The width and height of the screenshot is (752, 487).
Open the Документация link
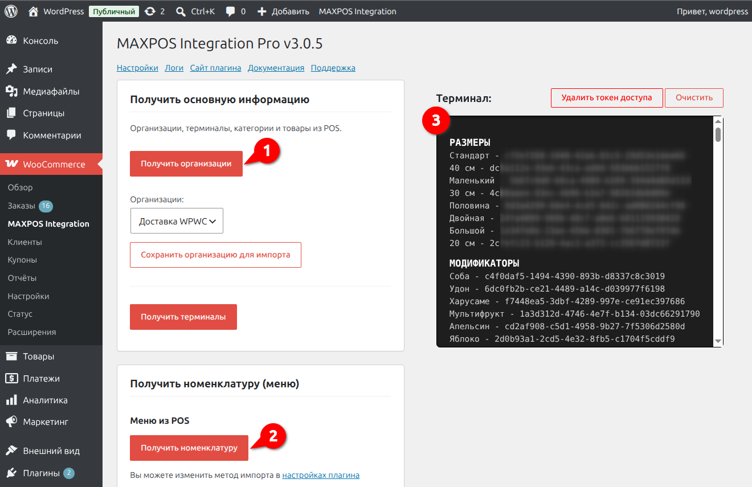[276, 68]
